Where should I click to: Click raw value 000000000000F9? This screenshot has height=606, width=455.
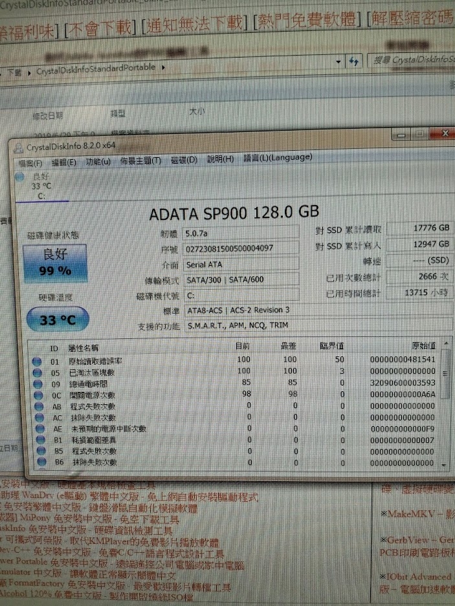pos(403,429)
